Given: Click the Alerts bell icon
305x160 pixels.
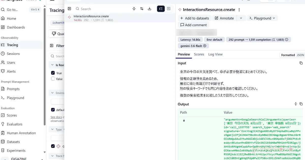Looking at the screenshot, I should [x=3, y=71].
